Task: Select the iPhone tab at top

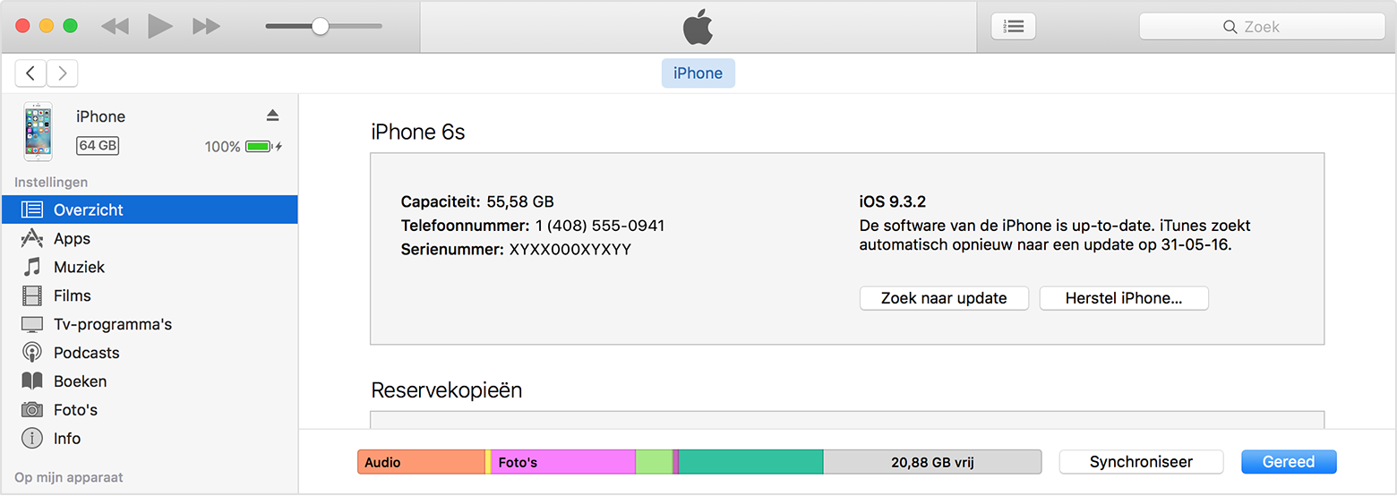Action: click(698, 73)
